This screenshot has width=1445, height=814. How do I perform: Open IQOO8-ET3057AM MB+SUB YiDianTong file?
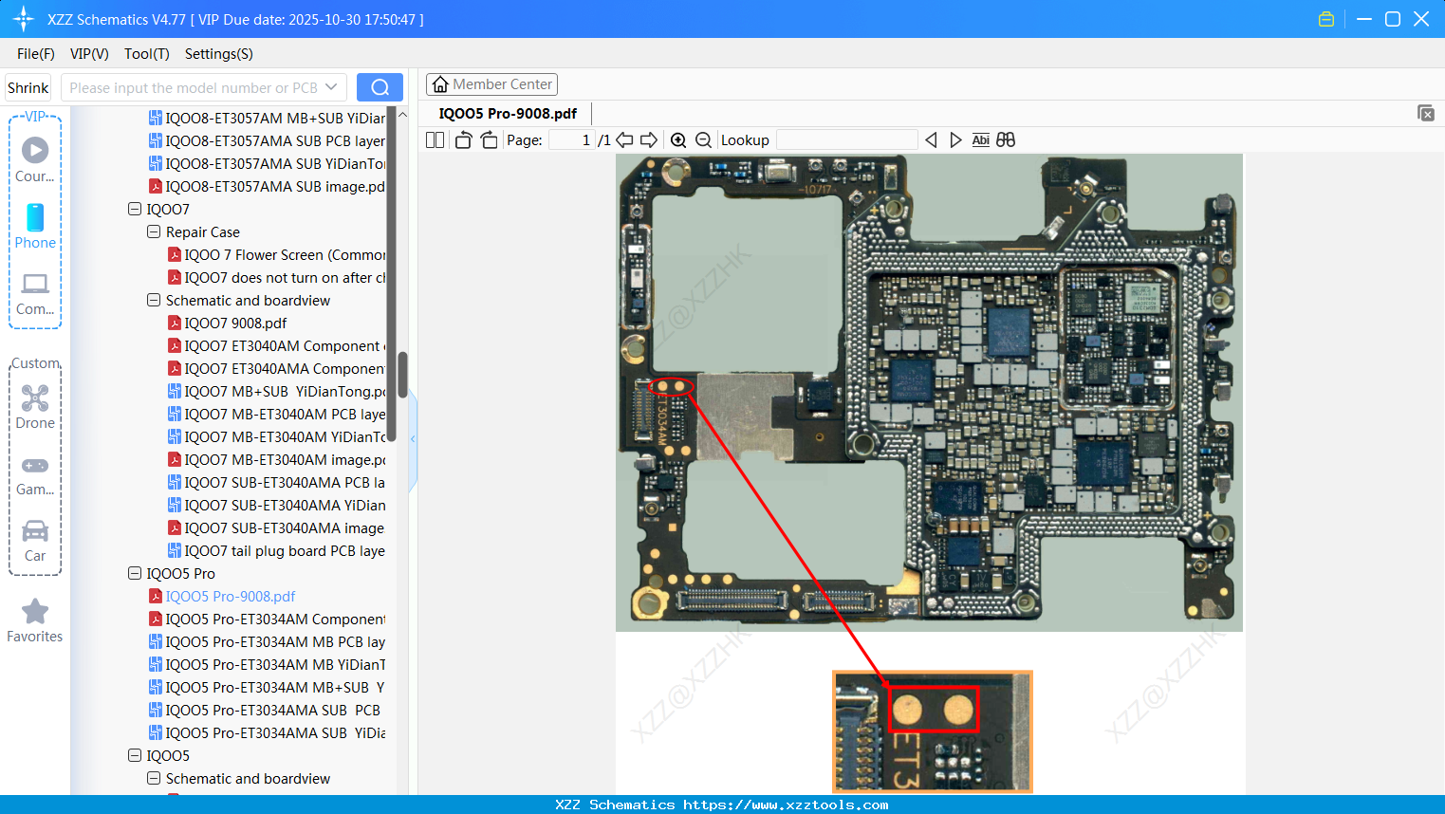[267, 118]
